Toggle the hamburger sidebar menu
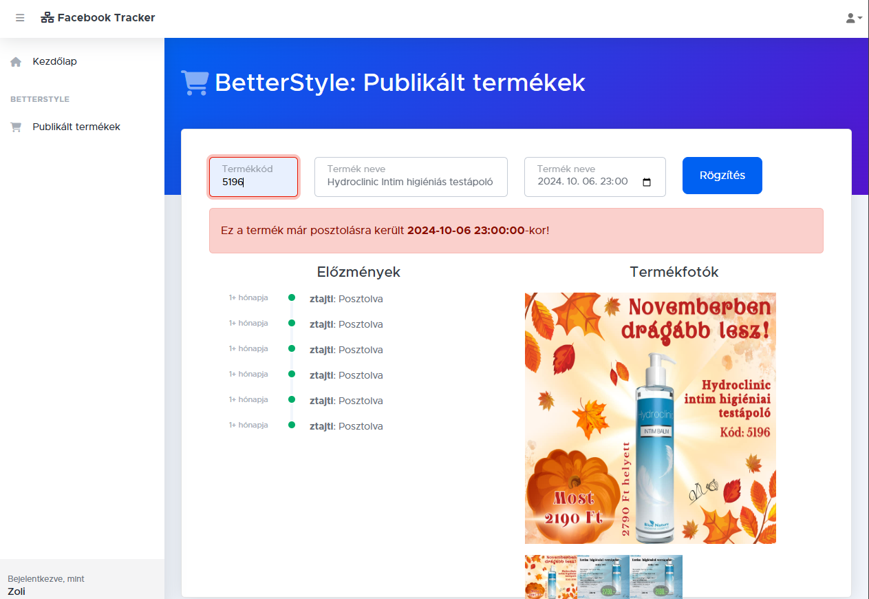 [20, 18]
